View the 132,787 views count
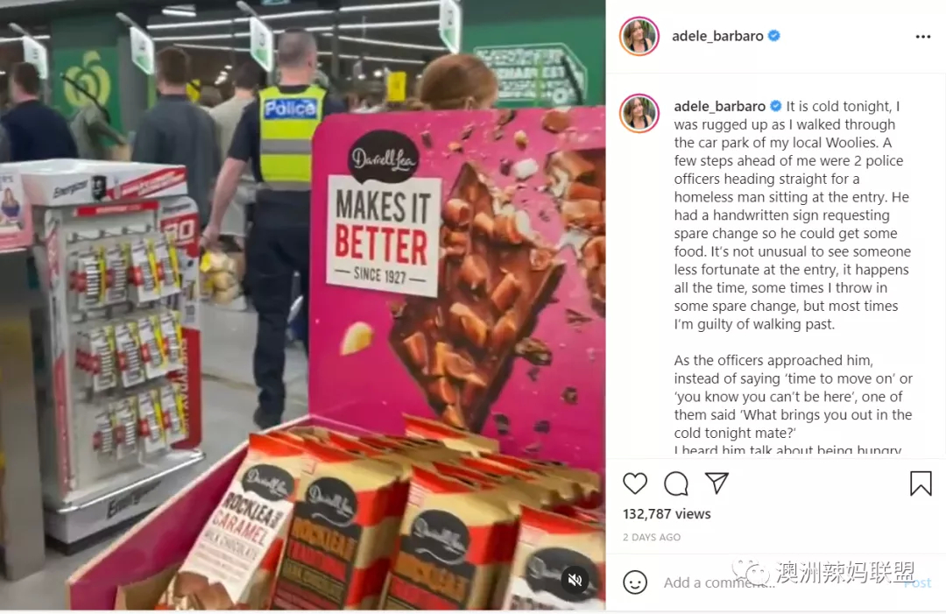This screenshot has height=614, width=946. (x=667, y=514)
